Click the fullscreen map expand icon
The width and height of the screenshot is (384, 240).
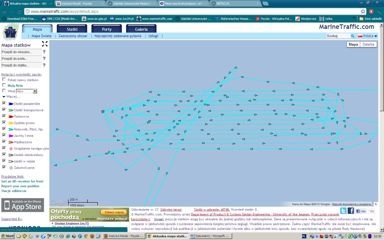coord(45,44)
